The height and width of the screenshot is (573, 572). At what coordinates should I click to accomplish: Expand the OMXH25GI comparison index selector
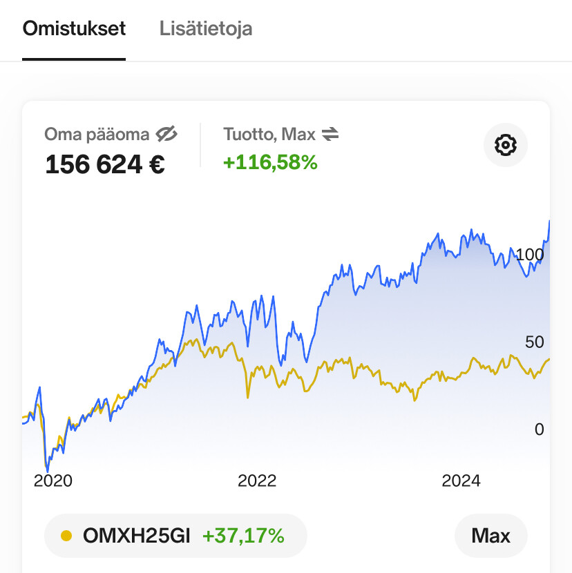coord(175,536)
